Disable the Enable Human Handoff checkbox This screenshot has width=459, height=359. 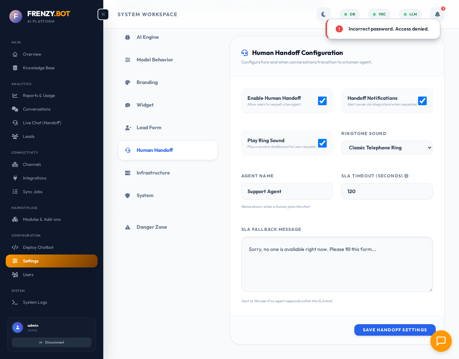[322, 101]
